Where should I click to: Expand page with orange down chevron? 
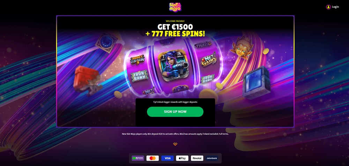tap(175, 144)
